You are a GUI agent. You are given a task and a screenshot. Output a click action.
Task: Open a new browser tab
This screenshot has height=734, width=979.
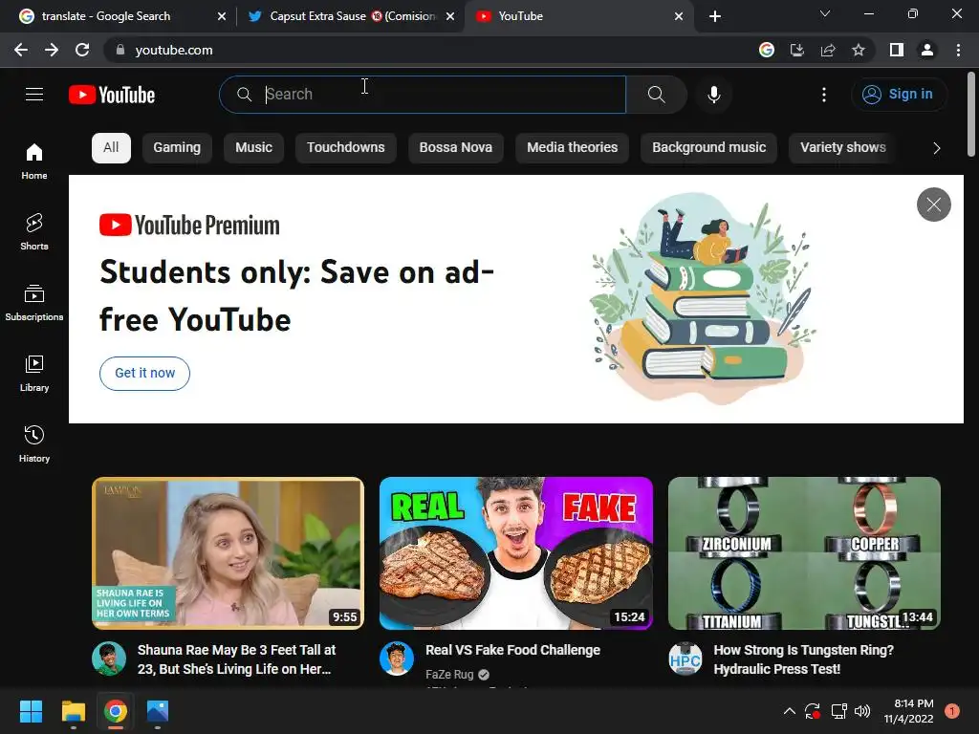[x=715, y=16]
